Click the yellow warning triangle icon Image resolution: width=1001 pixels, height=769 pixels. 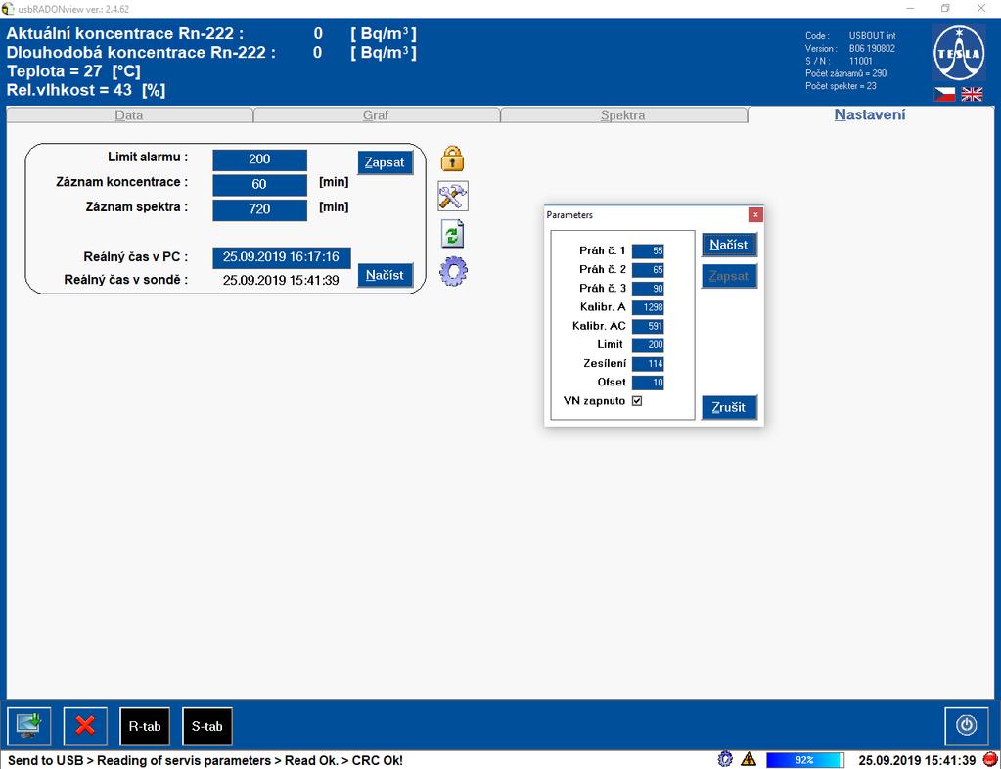(x=749, y=759)
